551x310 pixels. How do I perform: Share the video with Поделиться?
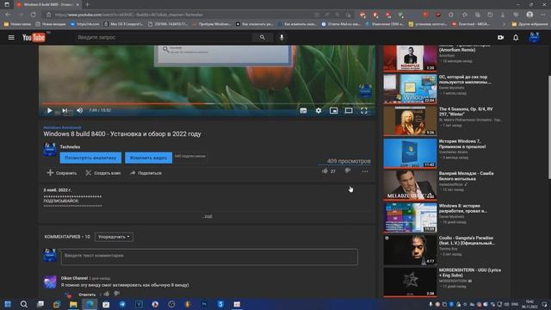point(145,173)
